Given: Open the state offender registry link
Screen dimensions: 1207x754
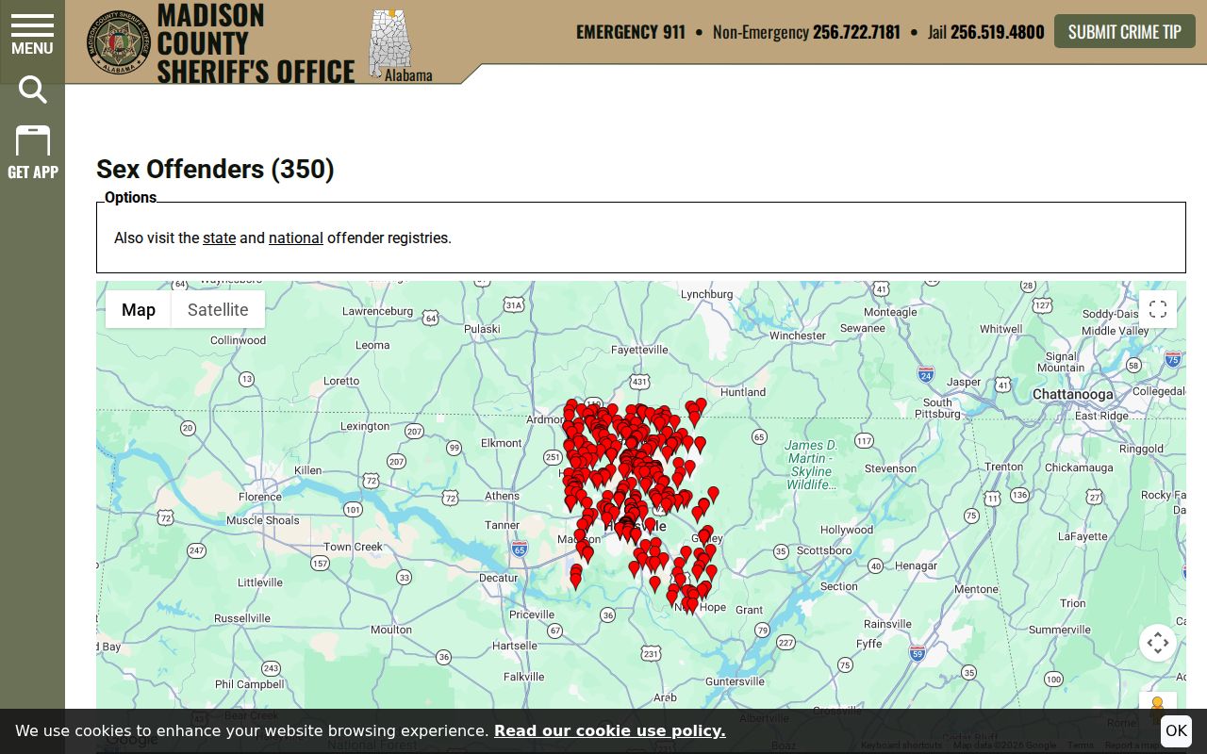Looking at the screenshot, I should [219, 238].
